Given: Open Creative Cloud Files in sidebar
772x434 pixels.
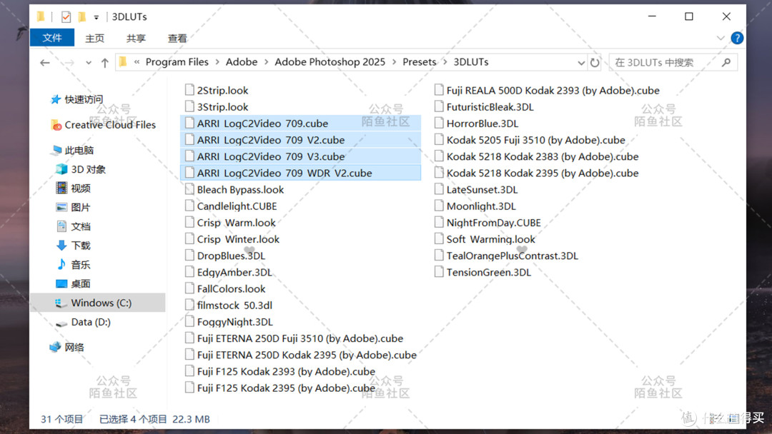Looking at the screenshot, I should 104,125.
